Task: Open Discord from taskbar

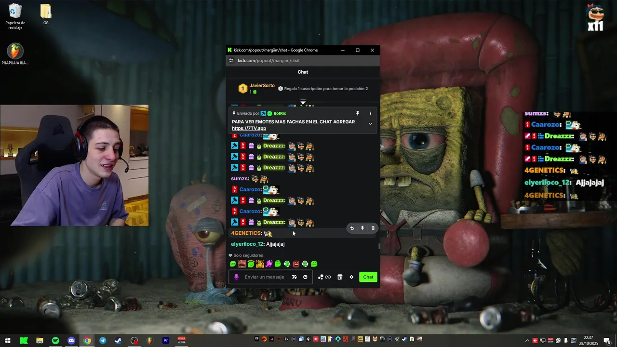Action: click(71, 341)
